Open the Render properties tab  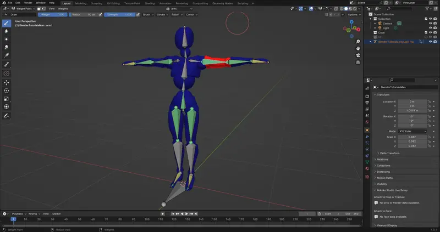[367, 97]
